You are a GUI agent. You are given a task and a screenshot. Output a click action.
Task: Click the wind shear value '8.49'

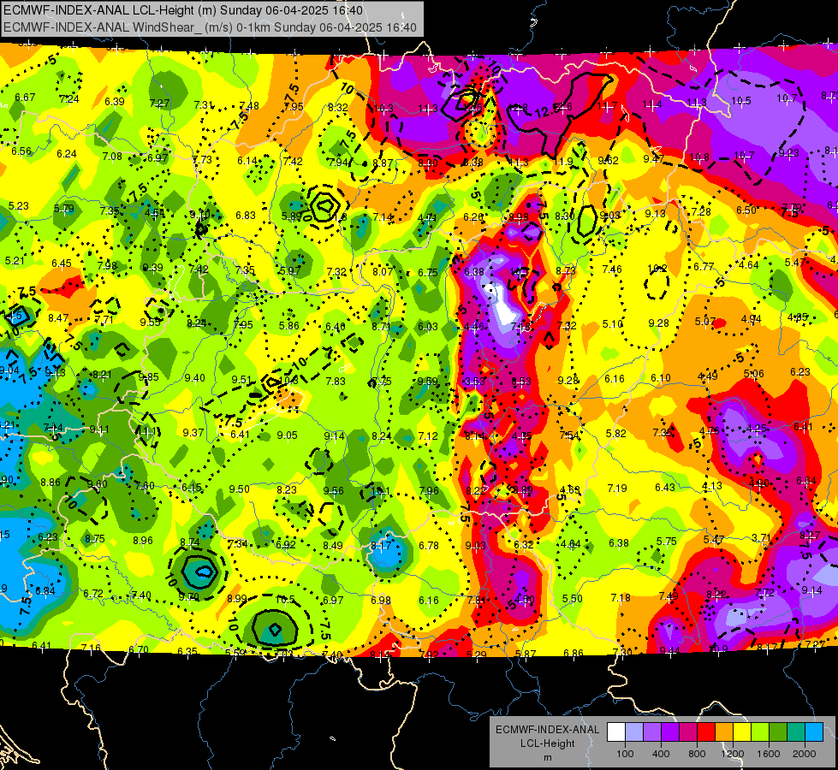click(x=333, y=545)
